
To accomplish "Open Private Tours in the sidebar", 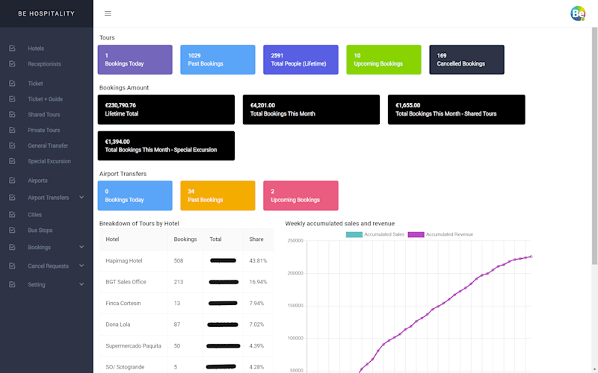I will pyautogui.click(x=44, y=130).
